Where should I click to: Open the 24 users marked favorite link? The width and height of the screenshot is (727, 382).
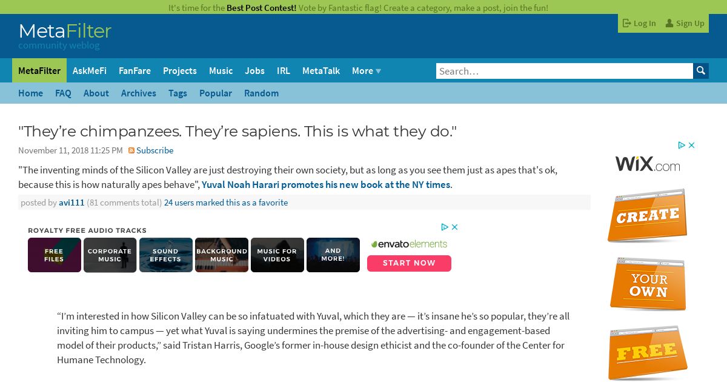[x=226, y=203]
